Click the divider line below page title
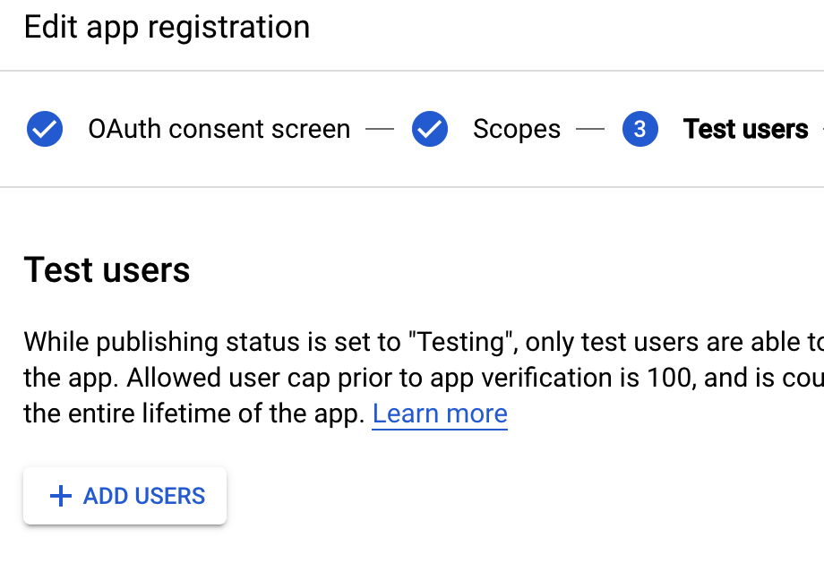The height and width of the screenshot is (571, 824). pos(412,71)
